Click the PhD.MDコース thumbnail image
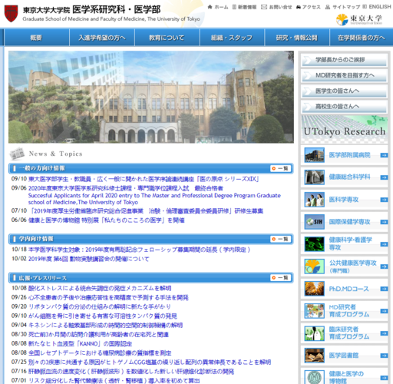393x384 pixels. point(315,289)
